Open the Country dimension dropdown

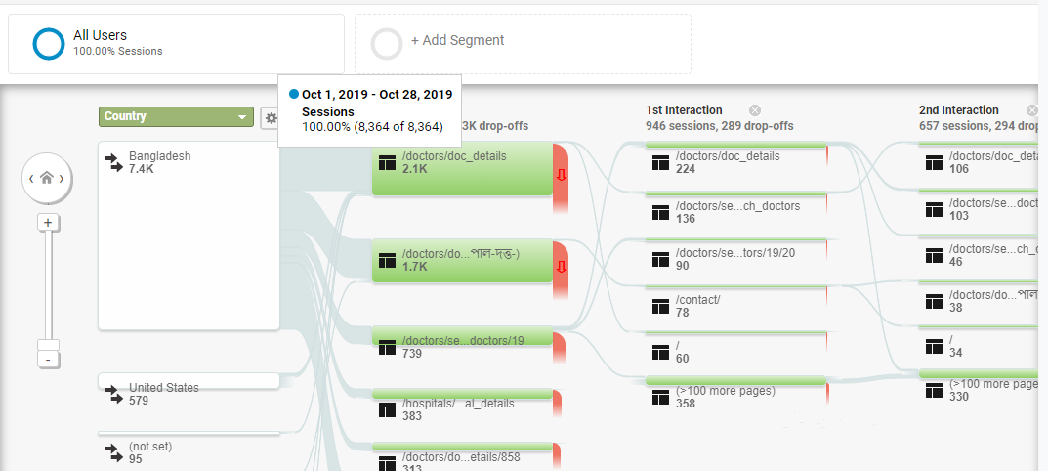176,116
